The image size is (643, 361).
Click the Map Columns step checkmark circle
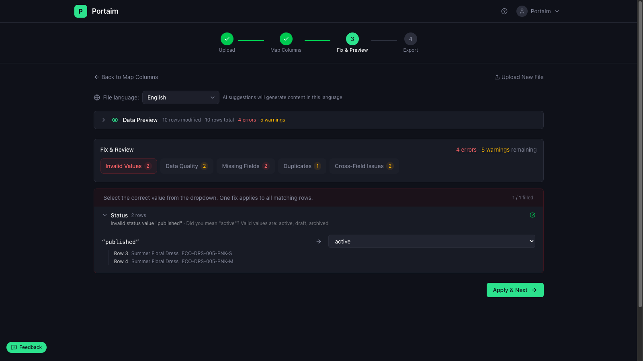[286, 39]
